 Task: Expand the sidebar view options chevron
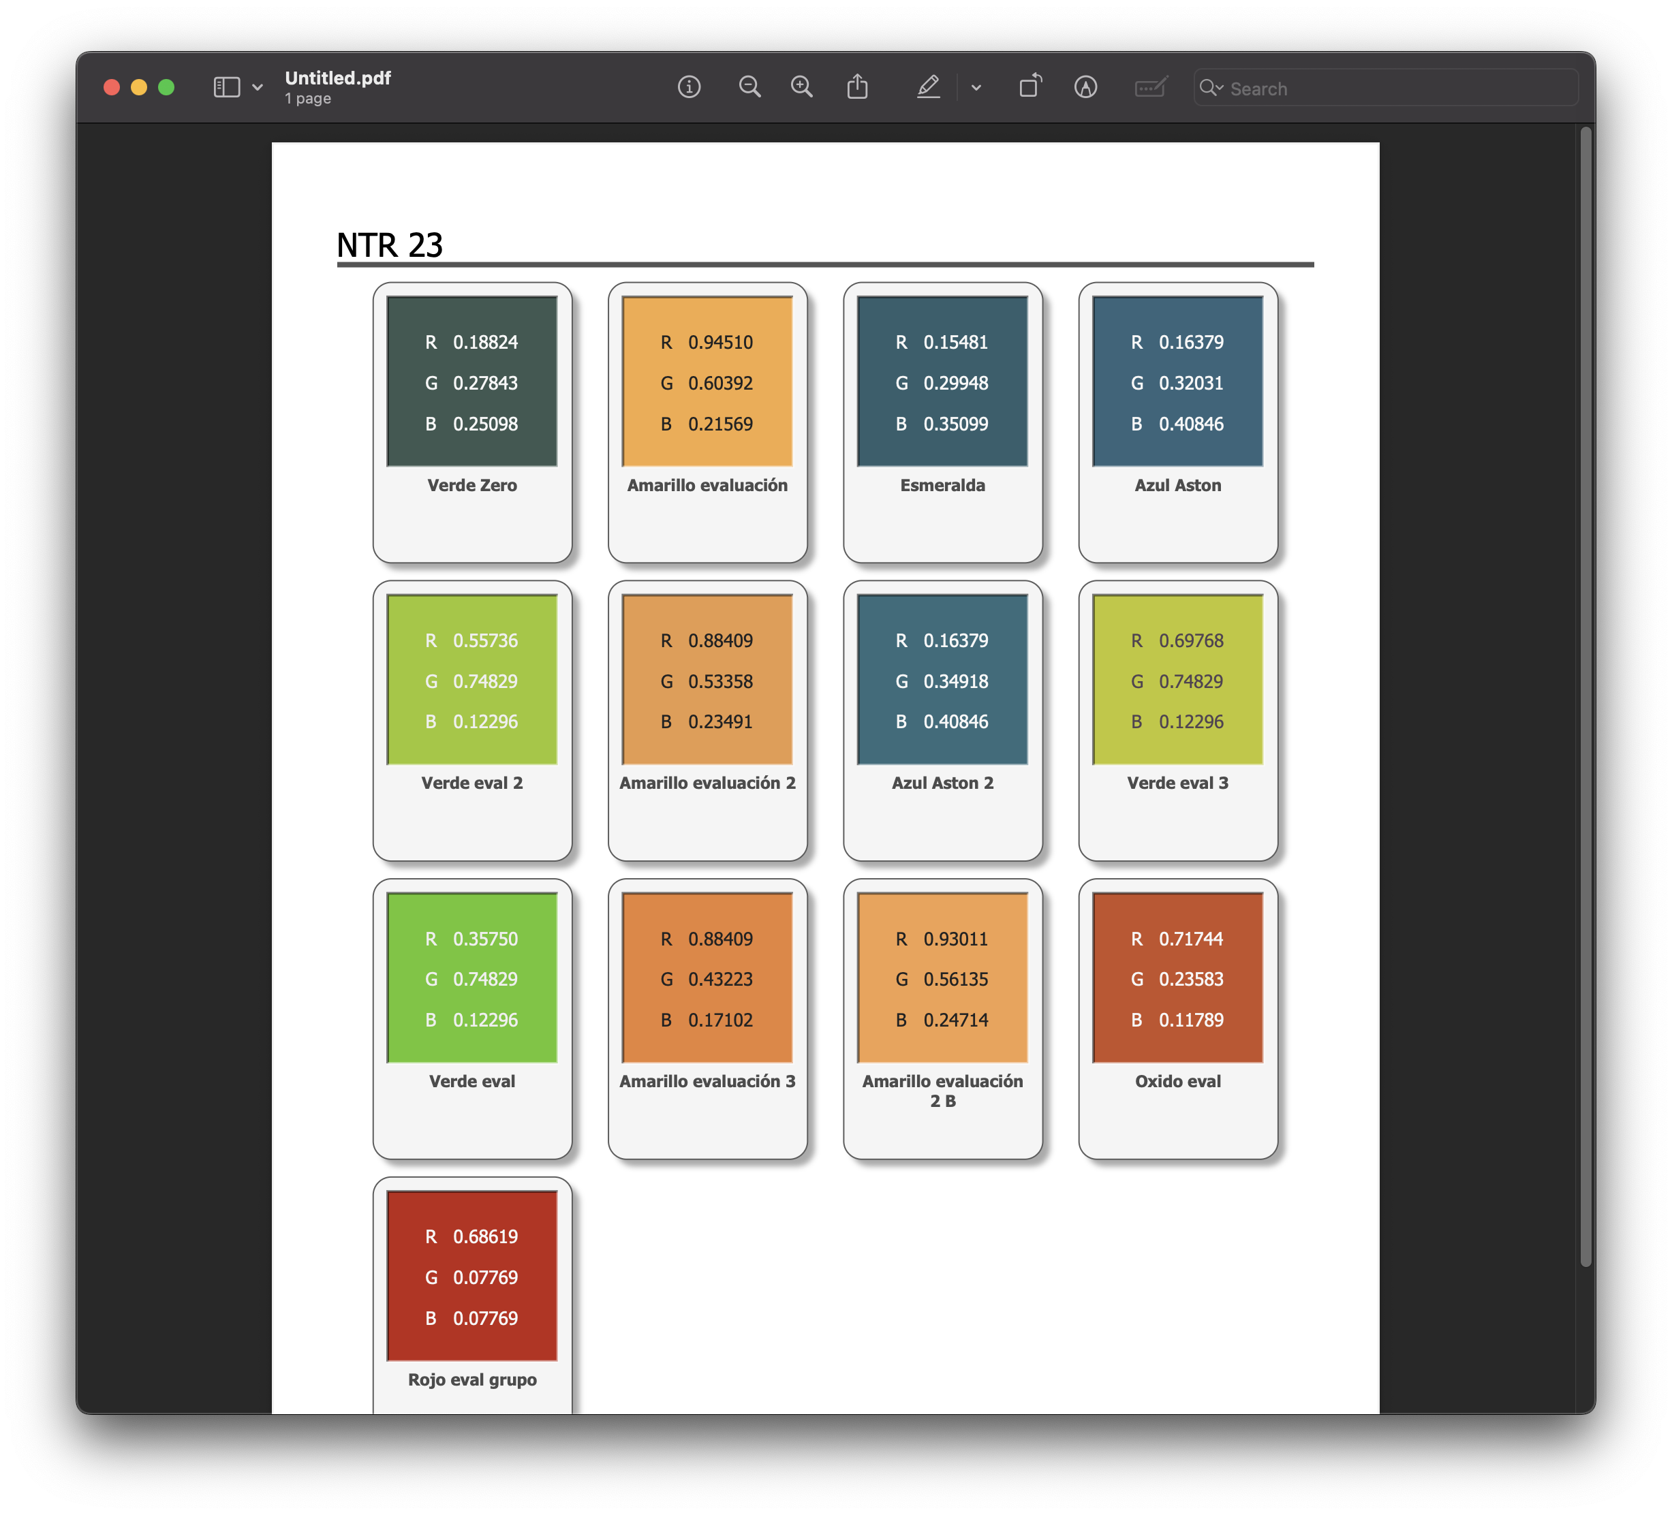(x=257, y=87)
